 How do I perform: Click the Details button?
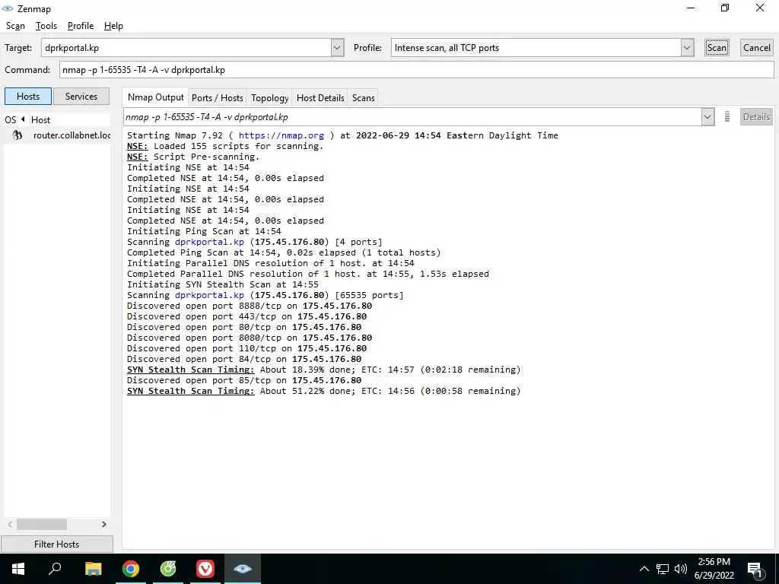(756, 117)
